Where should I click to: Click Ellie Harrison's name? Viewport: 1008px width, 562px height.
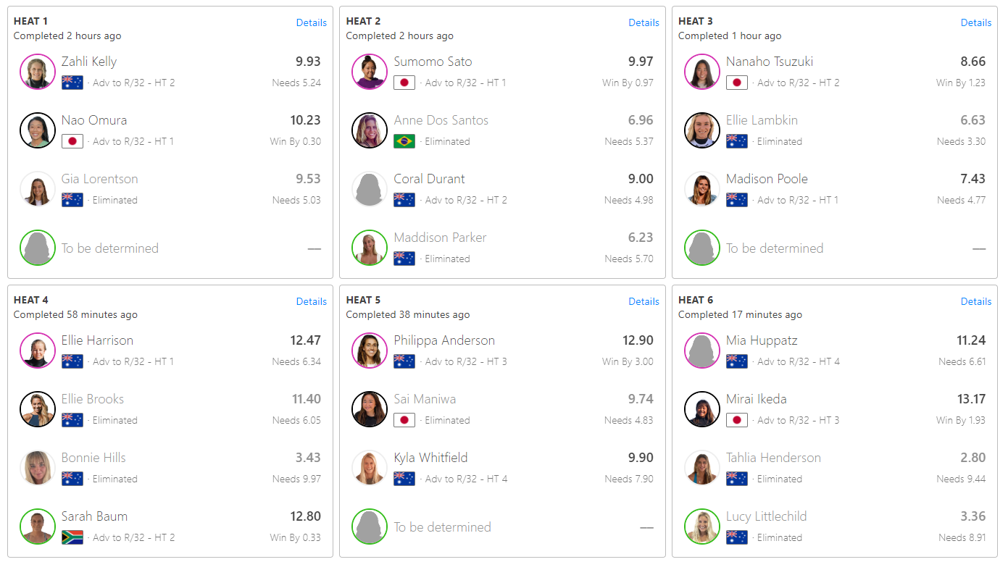97,340
